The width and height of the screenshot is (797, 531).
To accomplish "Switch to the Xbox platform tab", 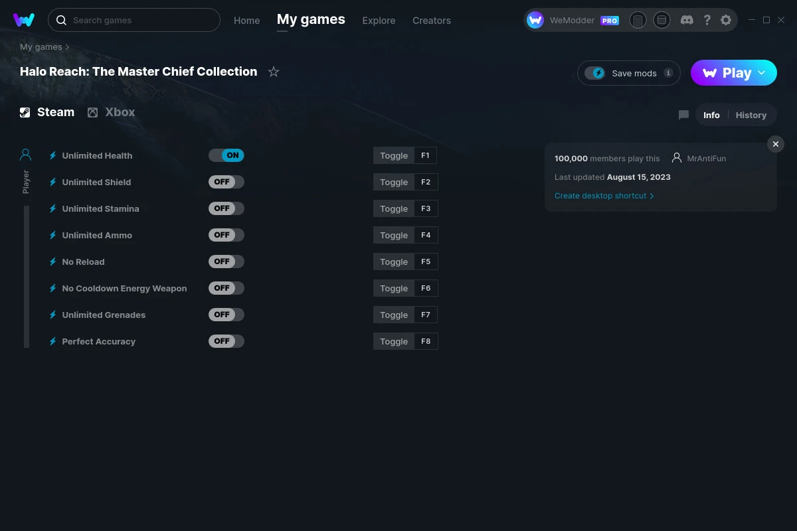I will [111, 112].
